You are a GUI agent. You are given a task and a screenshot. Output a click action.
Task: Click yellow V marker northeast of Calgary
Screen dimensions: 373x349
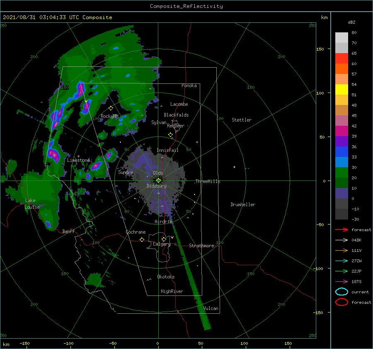coord(172,237)
